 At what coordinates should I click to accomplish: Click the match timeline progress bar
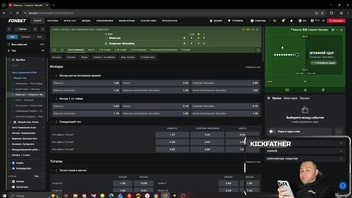(305, 81)
